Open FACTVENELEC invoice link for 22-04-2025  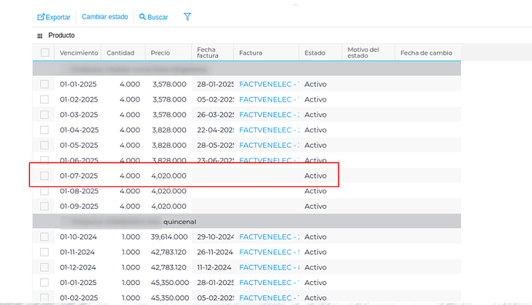(269, 130)
